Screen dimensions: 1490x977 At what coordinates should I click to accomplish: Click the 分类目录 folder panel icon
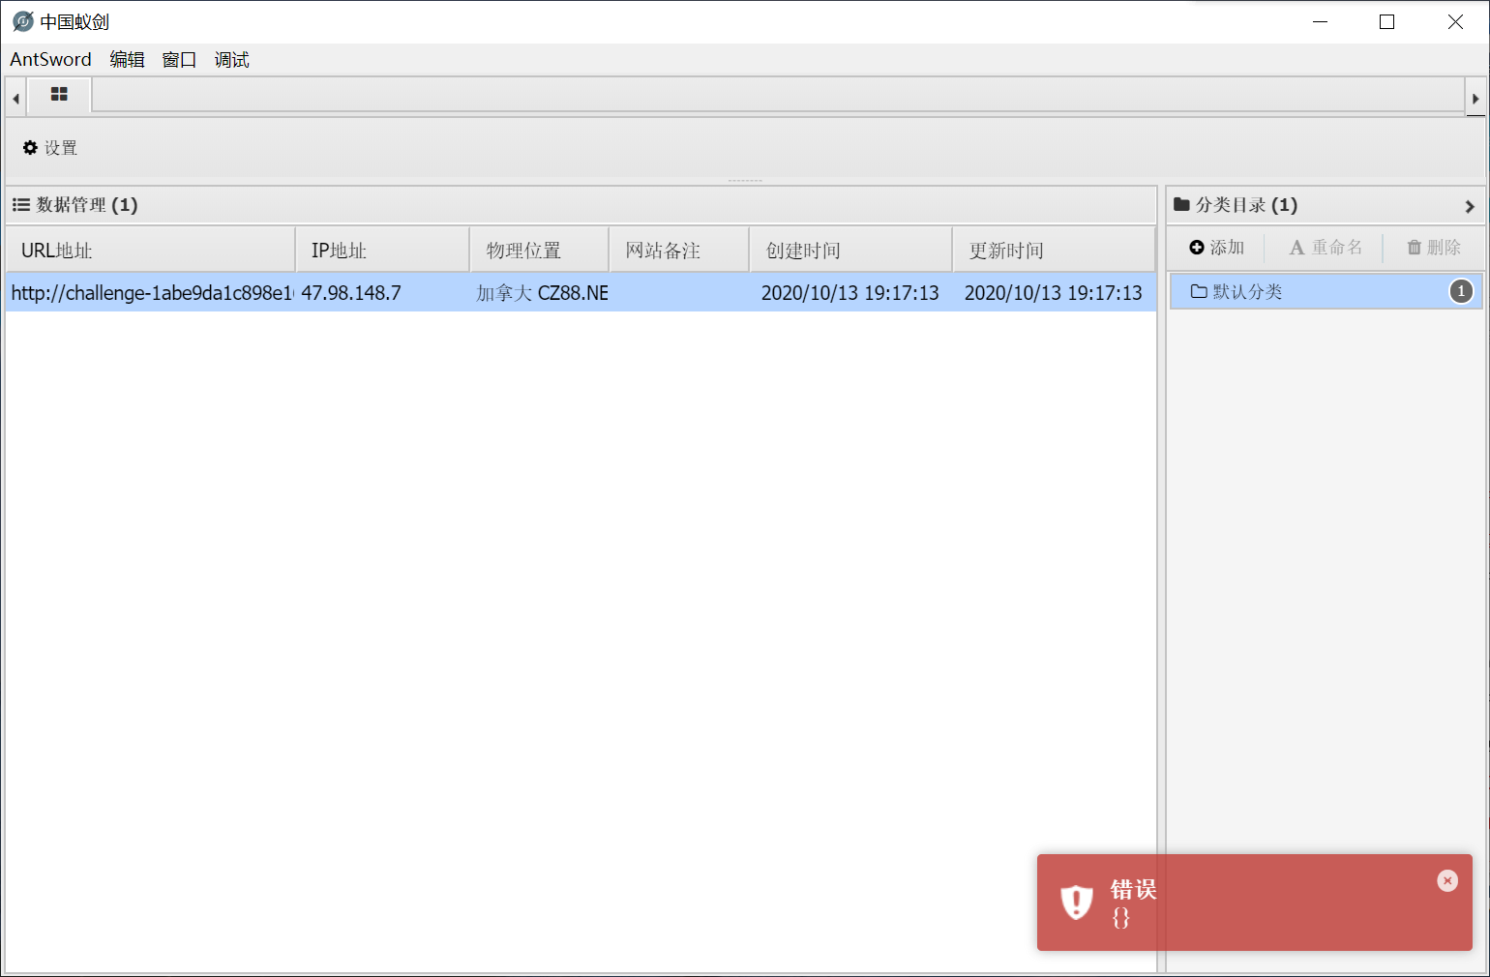click(x=1181, y=204)
